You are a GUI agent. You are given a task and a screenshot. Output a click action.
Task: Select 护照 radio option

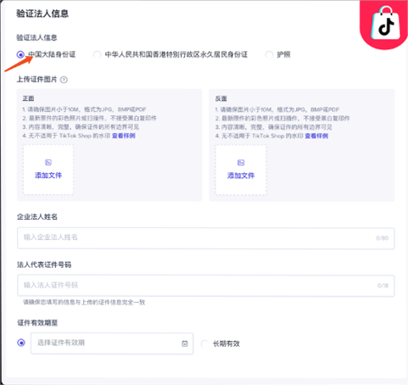(269, 54)
